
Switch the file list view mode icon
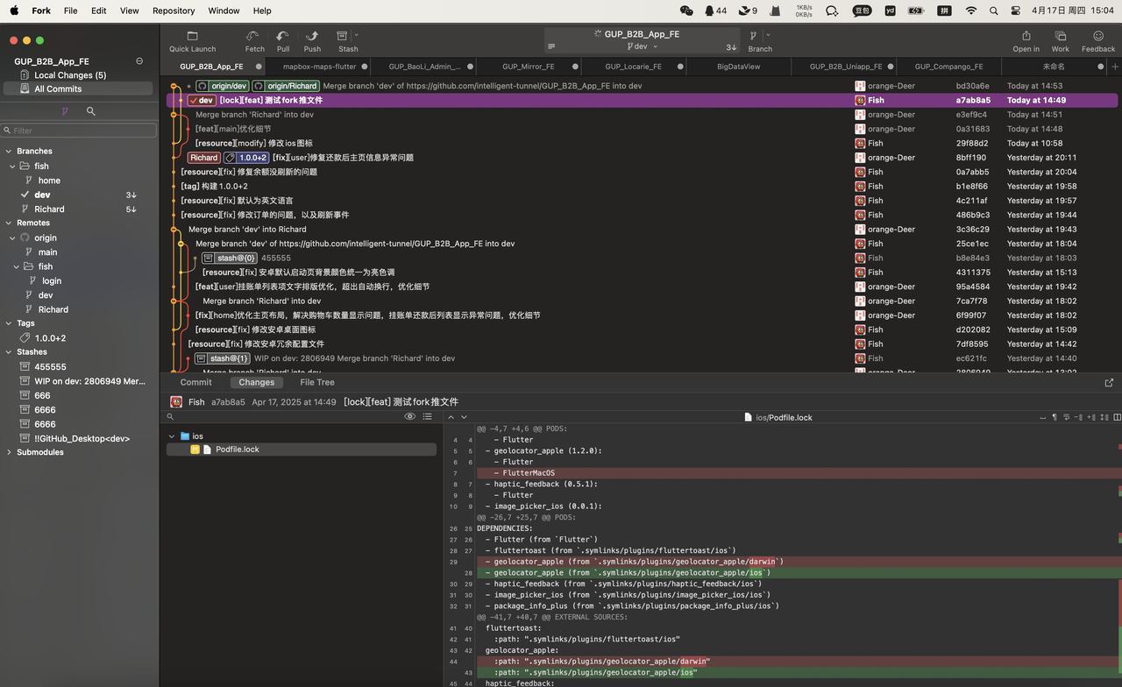pyautogui.click(x=428, y=417)
